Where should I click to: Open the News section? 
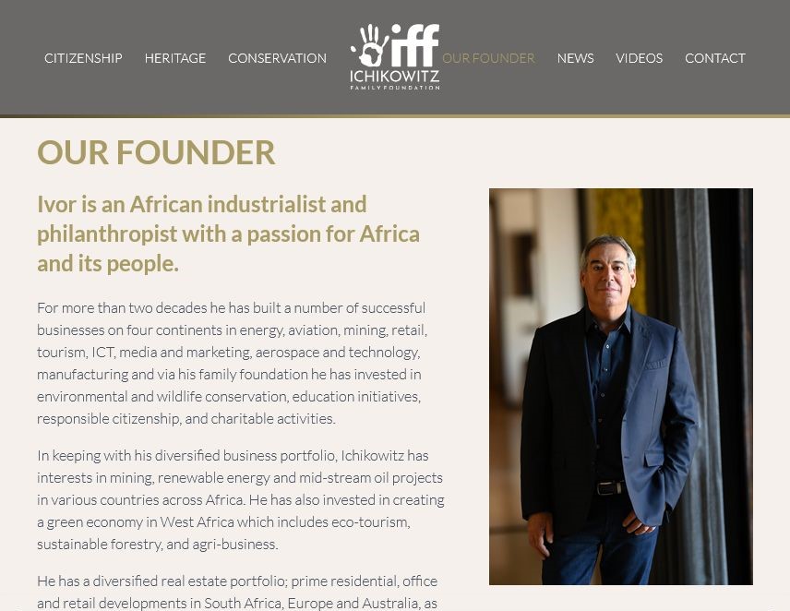point(575,58)
